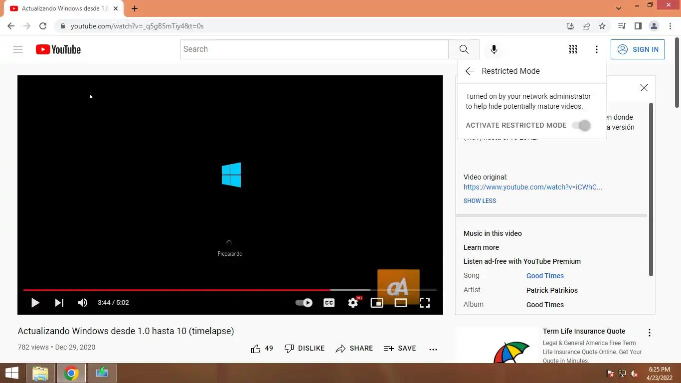The image size is (681, 383).
Task: Bookmark this page with the star
Action: pyautogui.click(x=602, y=26)
